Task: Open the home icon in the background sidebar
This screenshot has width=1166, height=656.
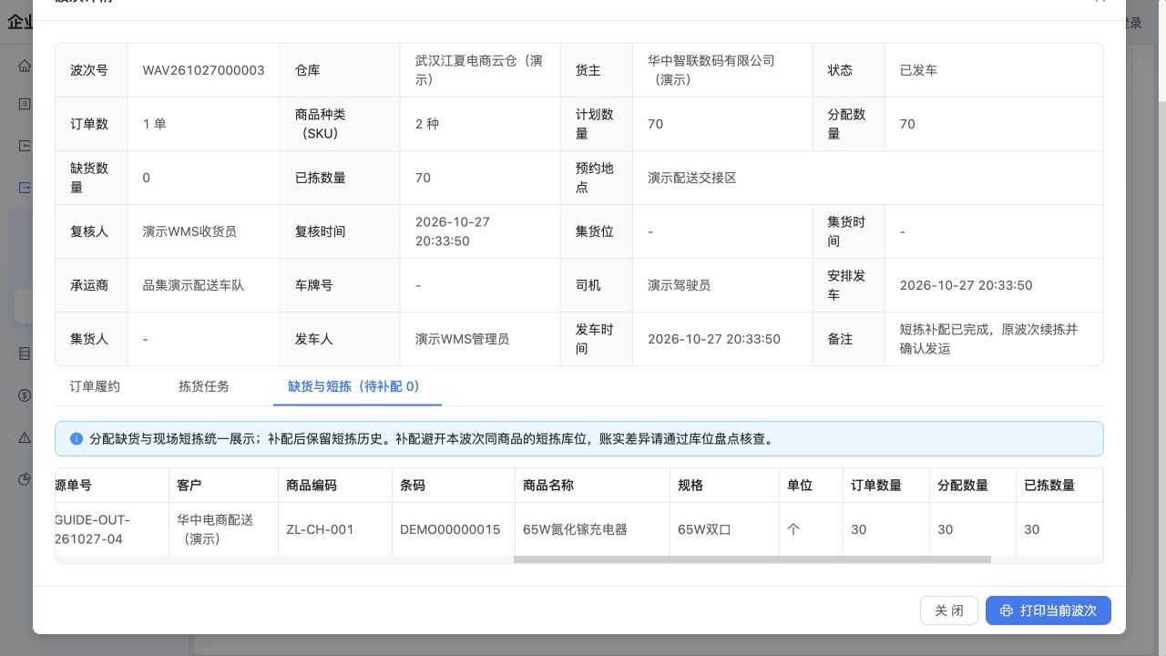Action: coord(25,66)
